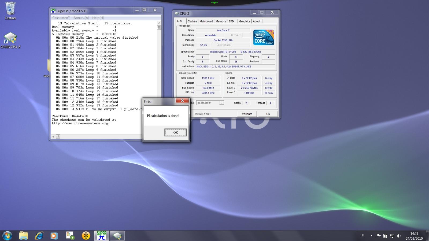
Task: Click the Version 1.53.1 label
Action: [x=203, y=114]
